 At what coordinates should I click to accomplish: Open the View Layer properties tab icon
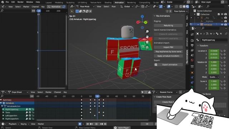[x=192, y=51]
